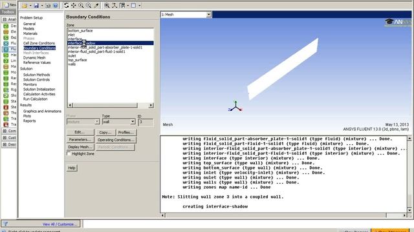Open the window layout dropdown arrow

point(128,5)
